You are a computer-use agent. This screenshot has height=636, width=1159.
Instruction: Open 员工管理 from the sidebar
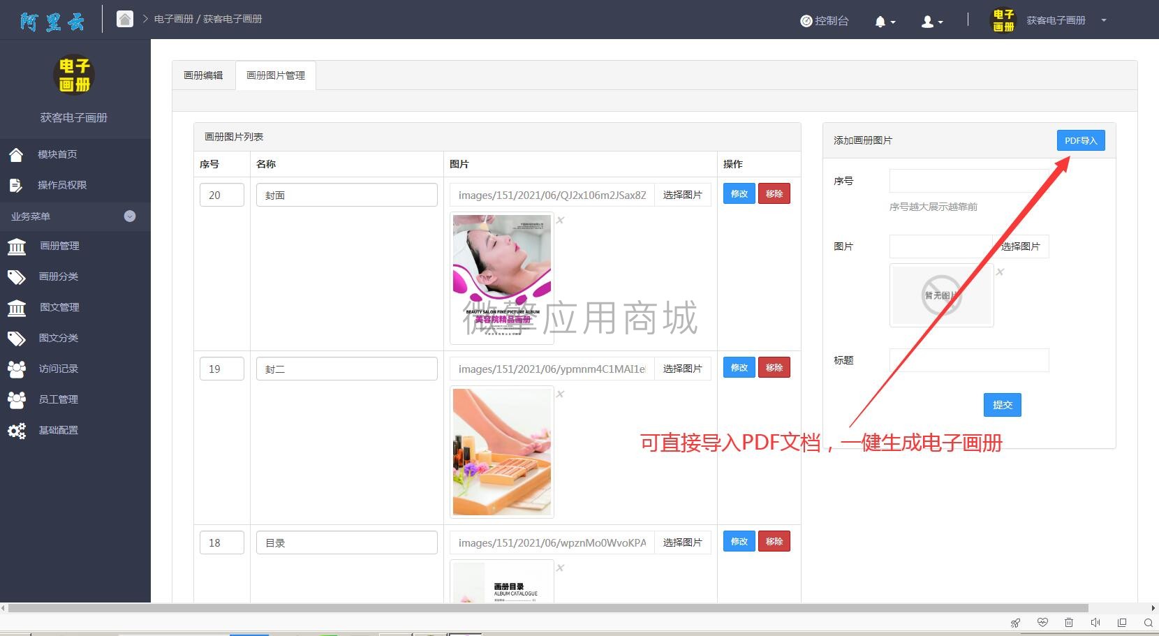click(x=59, y=399)
